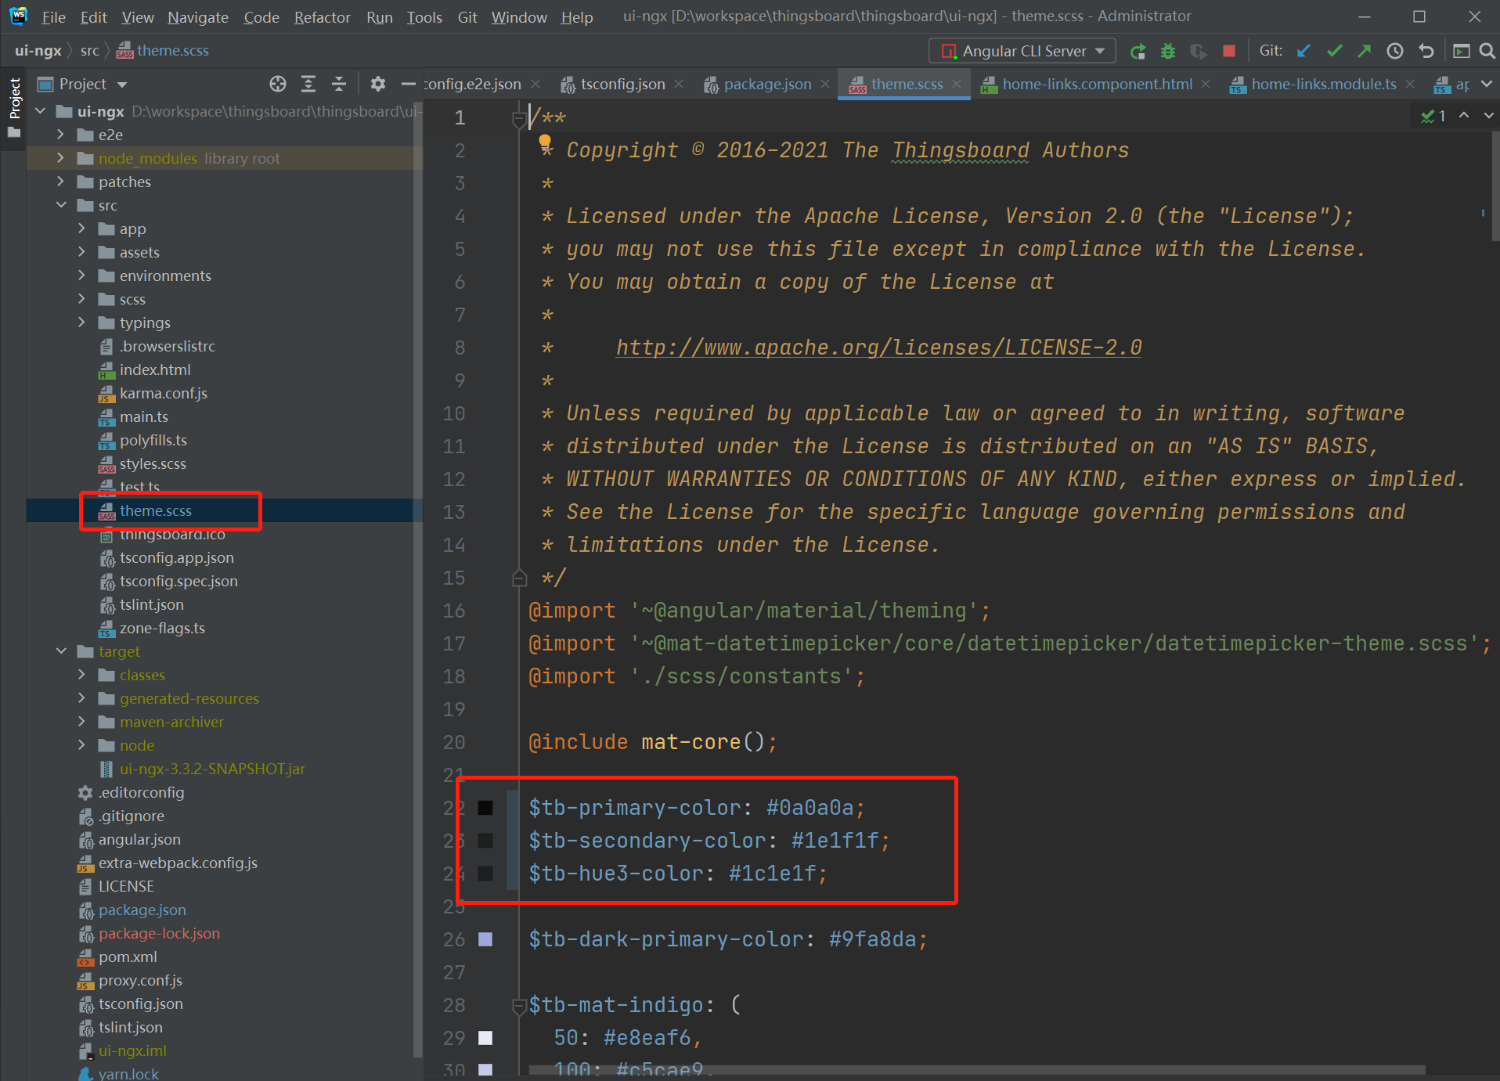This screenshot has height=1081, width=1500.
Task: Open the Tools menu
Action: click(x=424, y=16)
